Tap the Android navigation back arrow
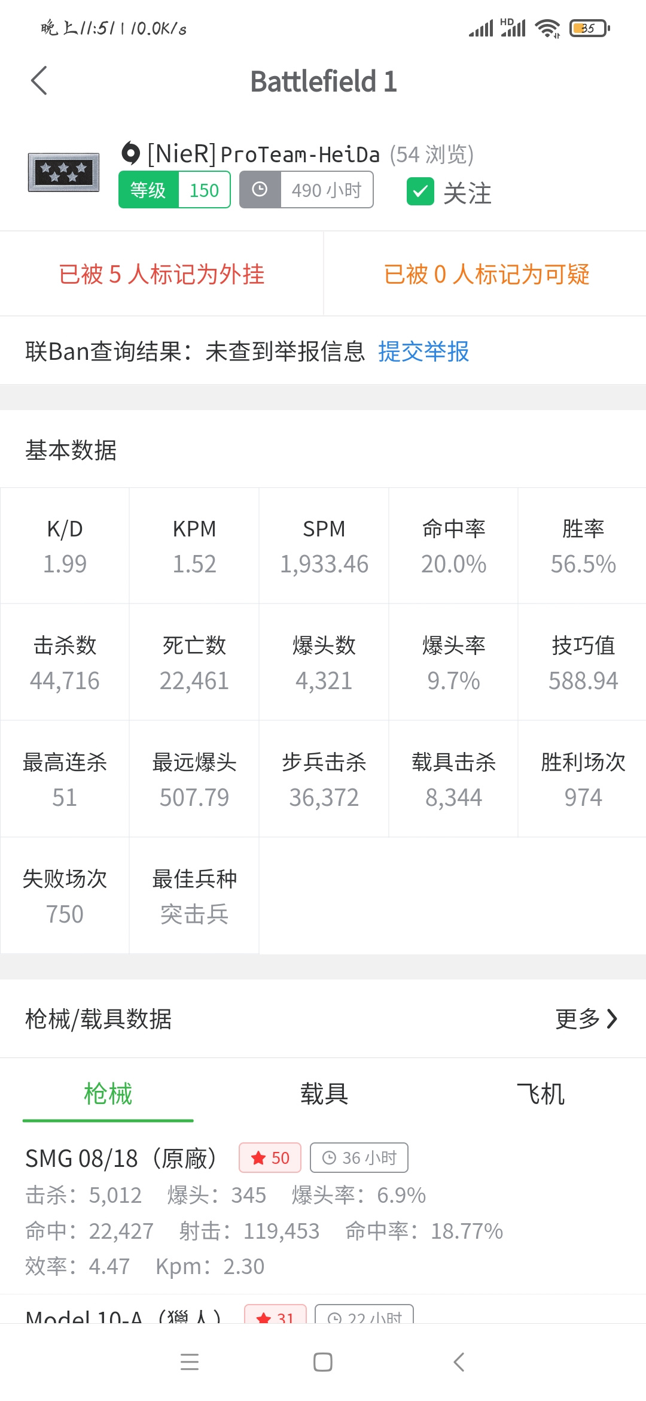Screen dimensions: 646x1401 click(x=459, y=1362)
